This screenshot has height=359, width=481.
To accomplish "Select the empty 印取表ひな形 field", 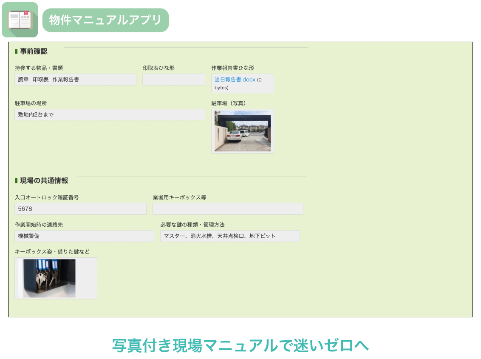I will point(173,80).
